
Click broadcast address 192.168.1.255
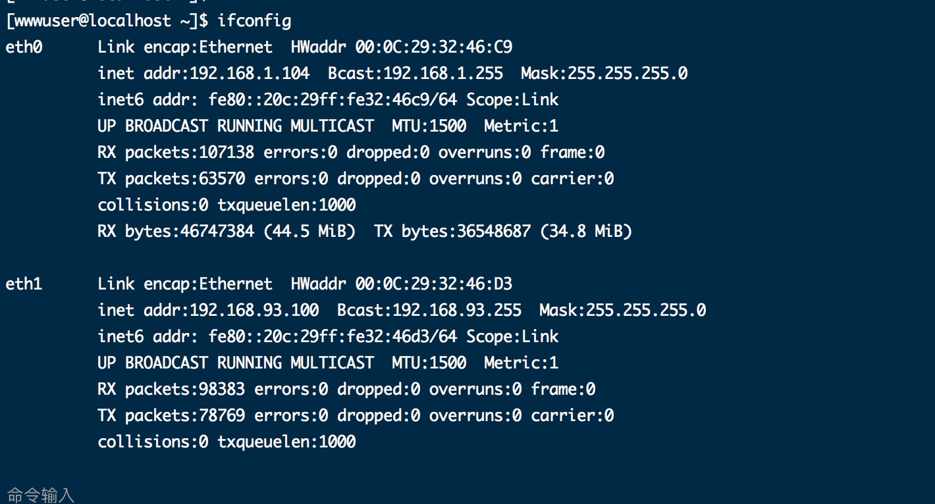(x=443, y=74)
